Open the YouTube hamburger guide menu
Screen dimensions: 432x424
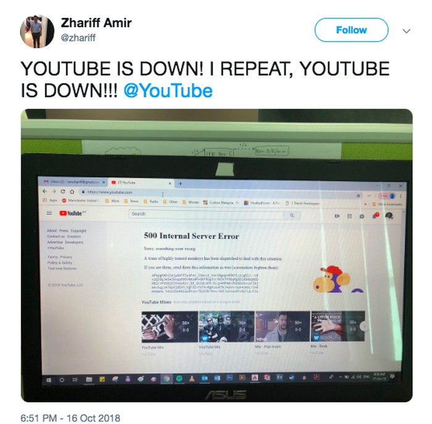[x=49, y=213]
